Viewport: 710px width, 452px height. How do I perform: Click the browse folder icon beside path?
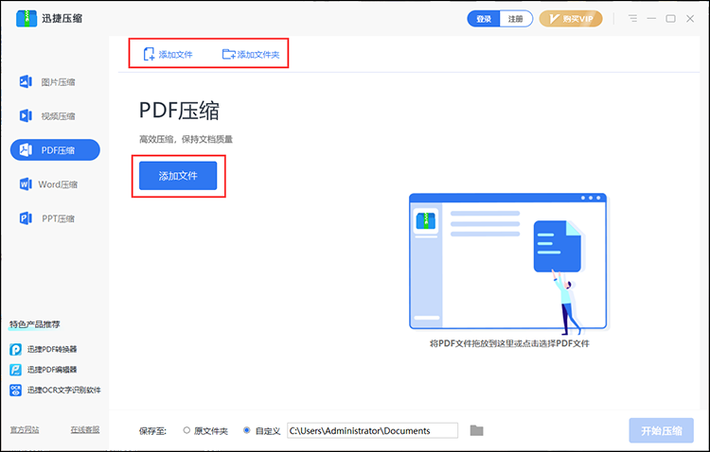click(476, 430)
